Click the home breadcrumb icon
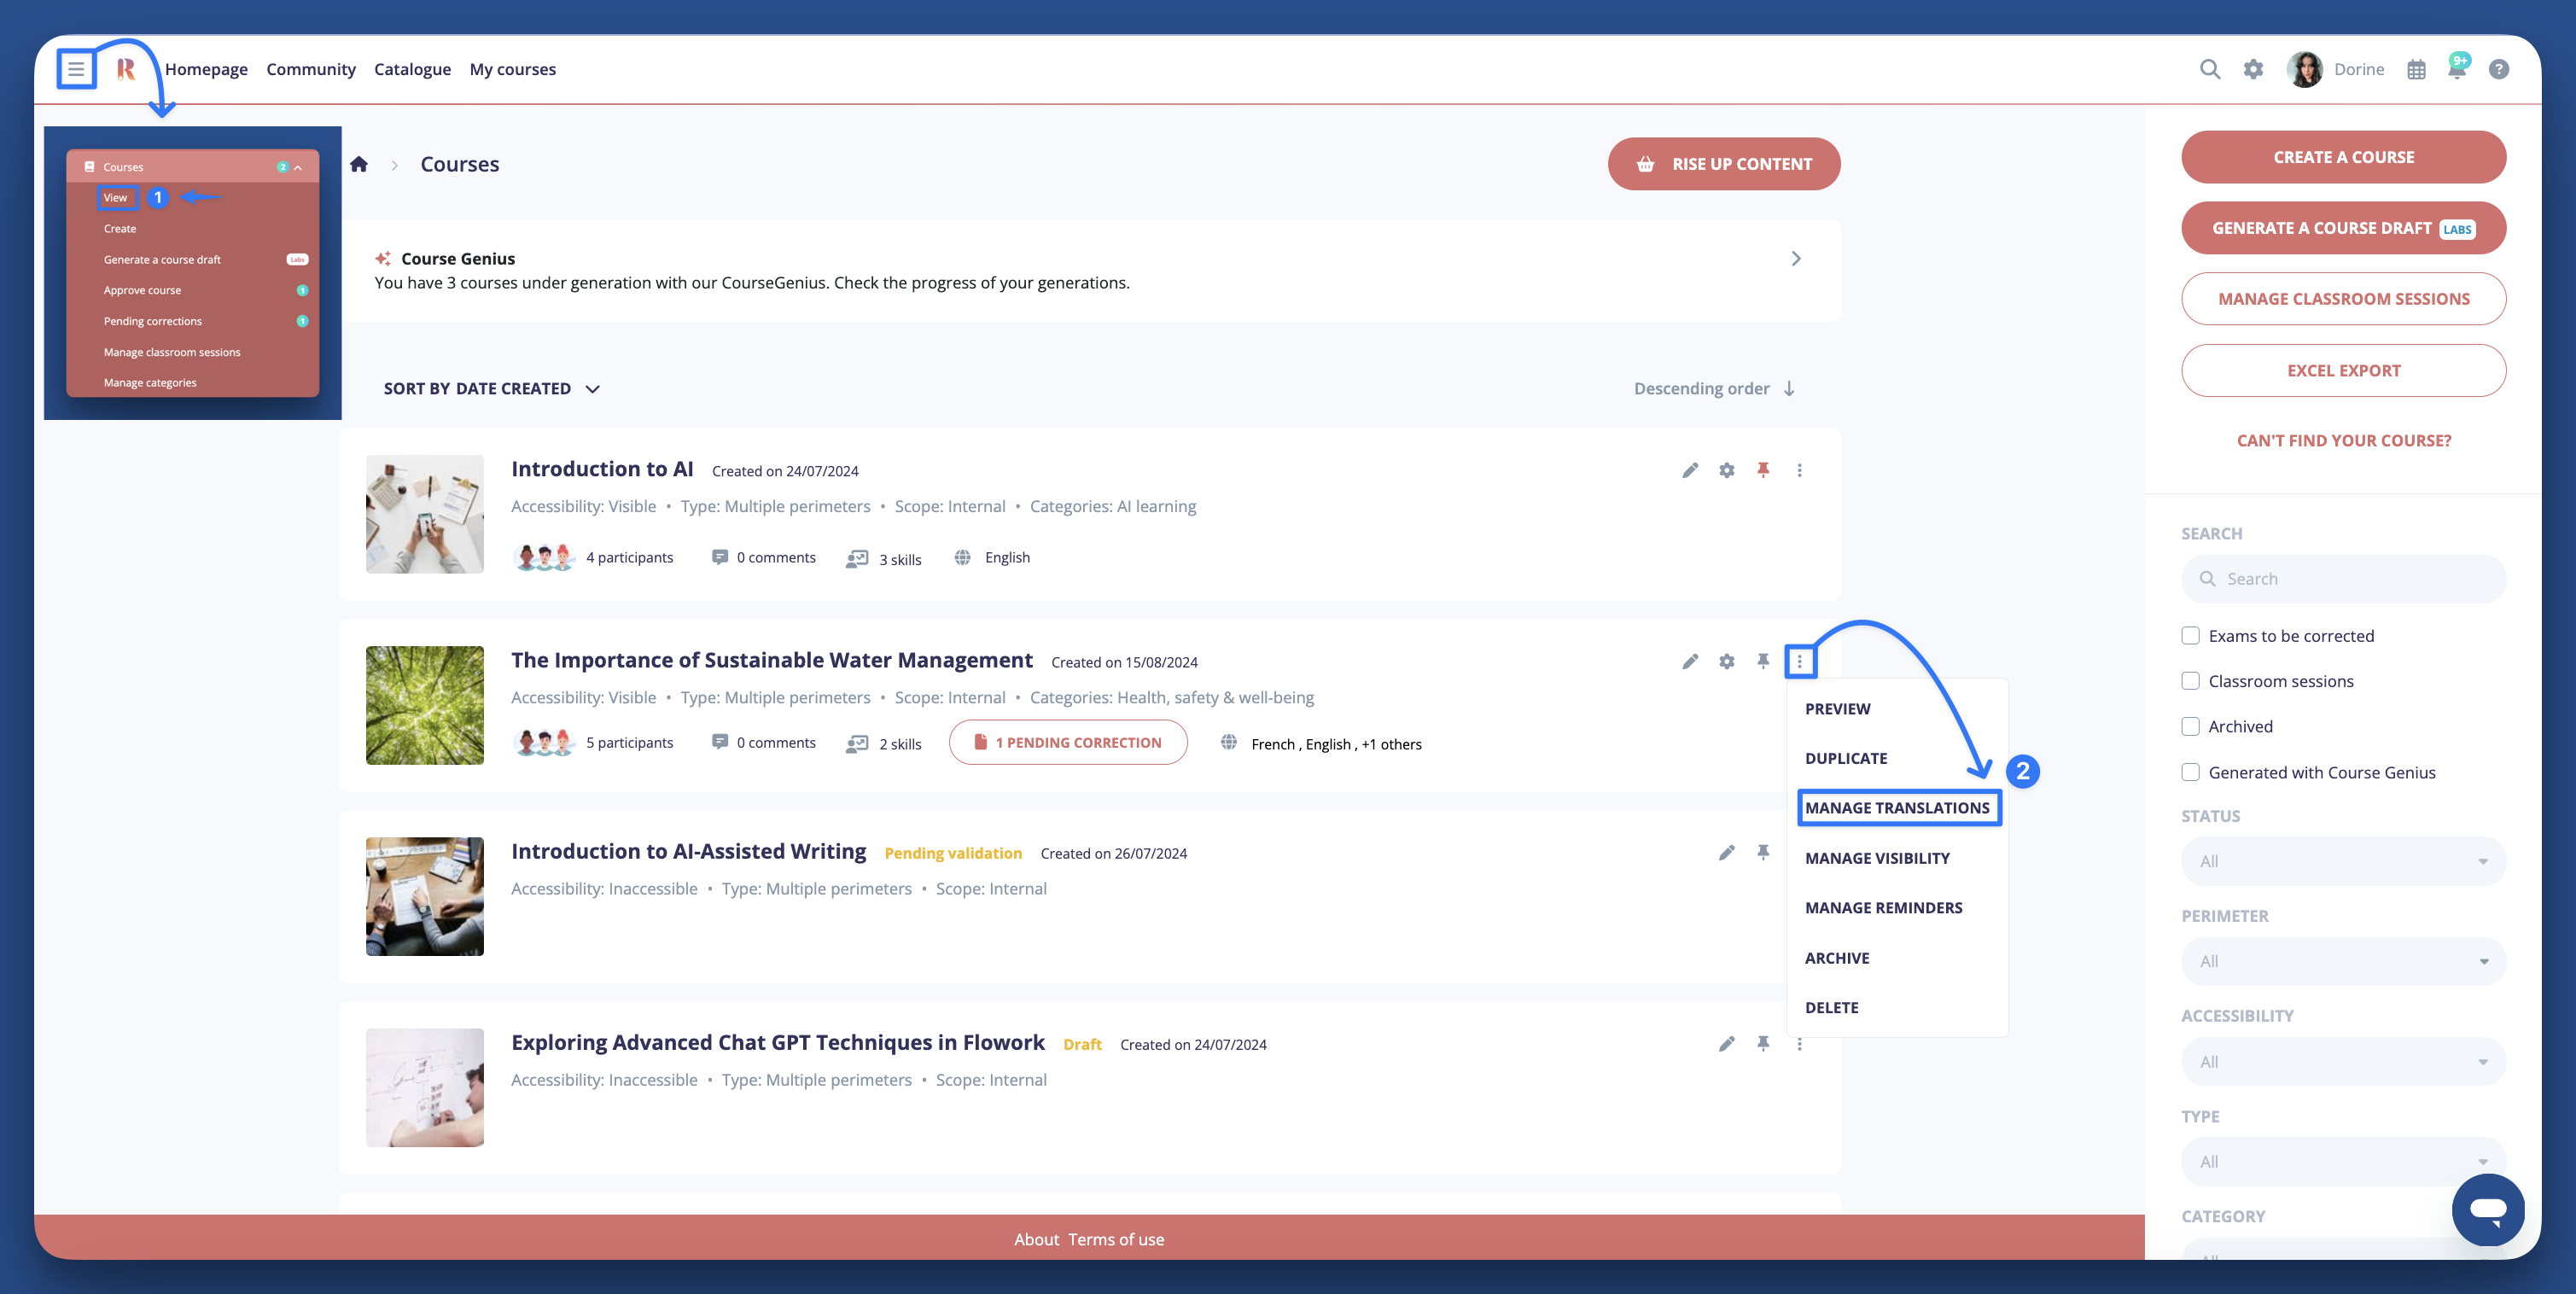The width and height of the screenshot is (2576, 1294). (x=359, y=164)
